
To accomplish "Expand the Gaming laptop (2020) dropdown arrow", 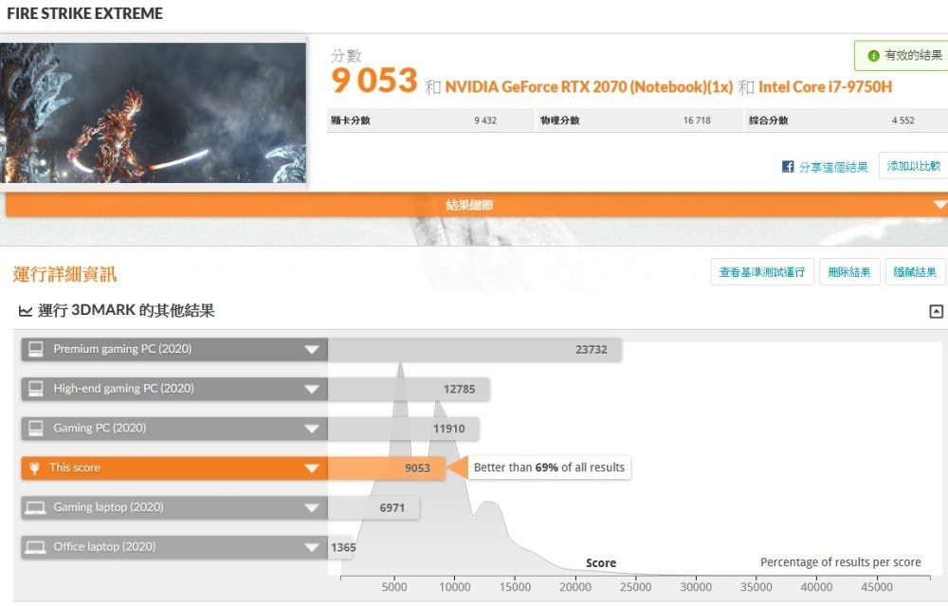I will pyautogui.click(x=312, y=508).
